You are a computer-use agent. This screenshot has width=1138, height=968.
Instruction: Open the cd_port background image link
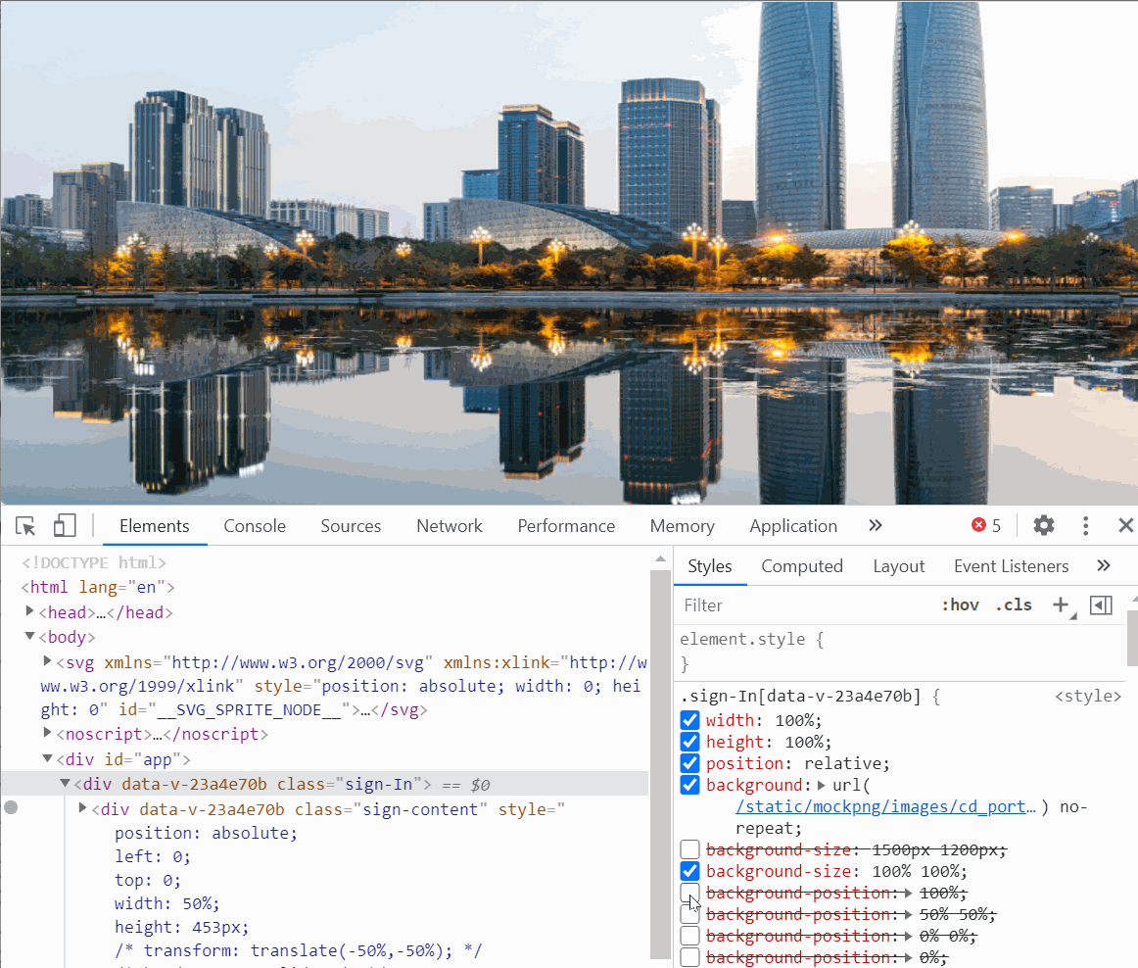(x=885, y=806)
